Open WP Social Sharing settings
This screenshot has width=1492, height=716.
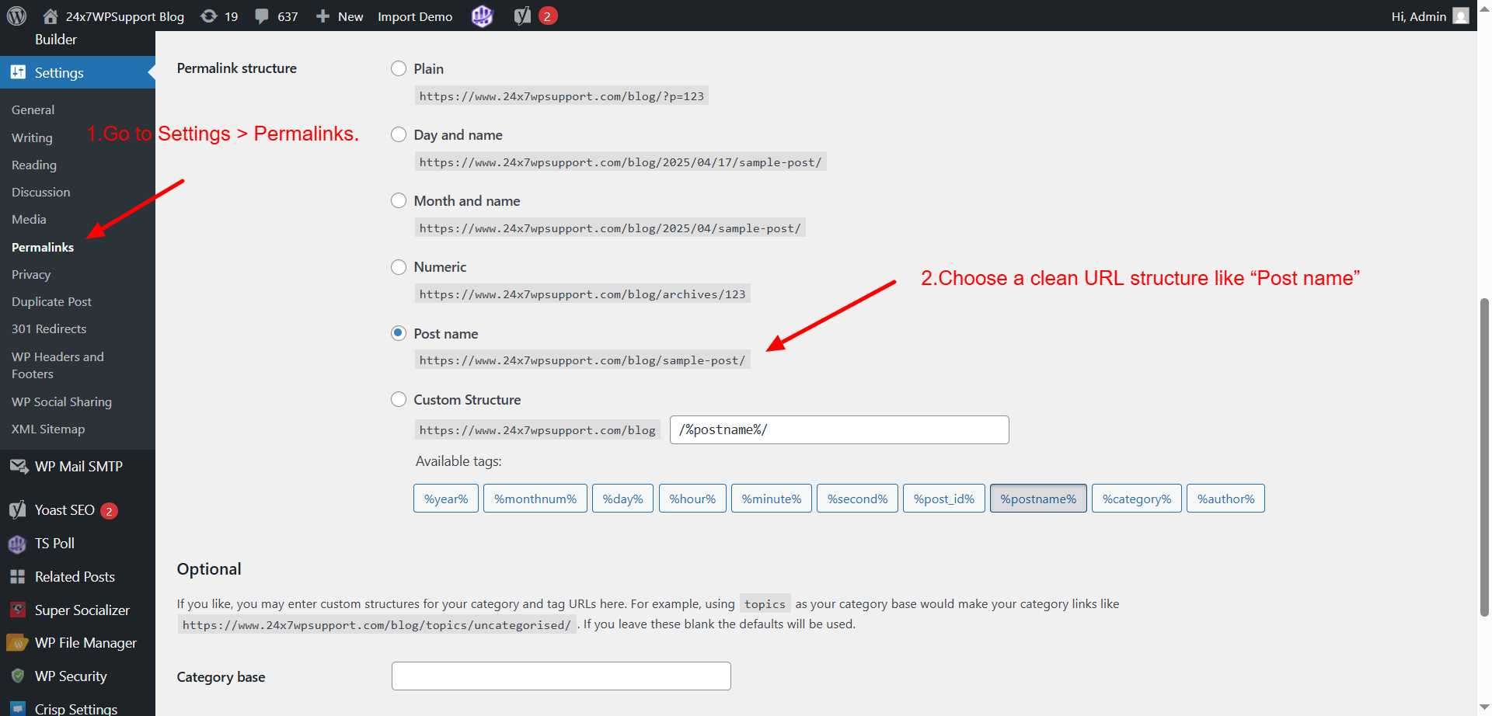(61, 401)
